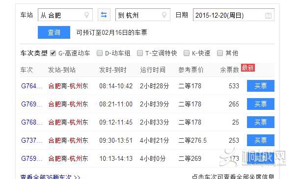The height and width of the screenshot is (179, 301).
Task: Open train number G764 link
Action: pyautogui.click(x=31, y=86)
